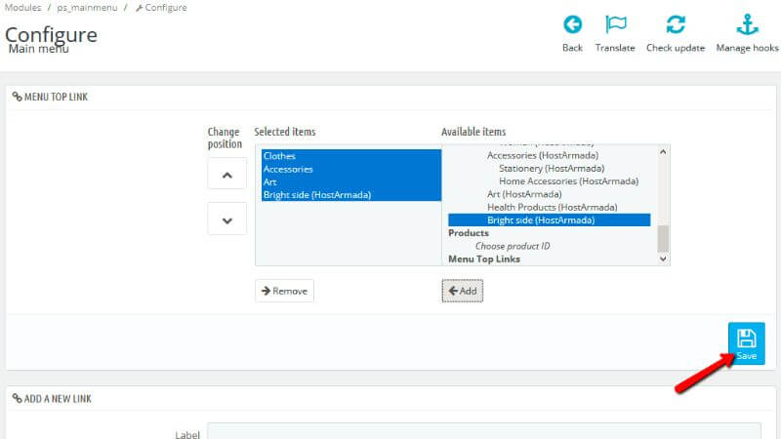Click the Add button
Image resolution: width=781 pixels, height=439 pixels.
tap(462, 291)
